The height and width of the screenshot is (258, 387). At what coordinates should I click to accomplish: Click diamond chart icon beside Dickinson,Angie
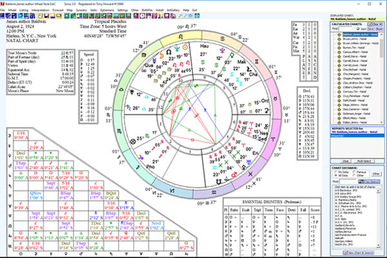(x=339, y=114)
